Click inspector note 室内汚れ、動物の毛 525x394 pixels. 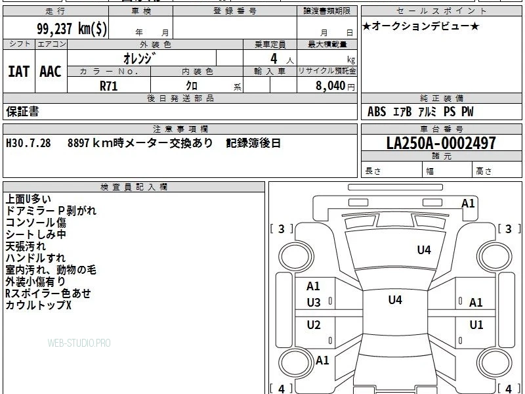click(x=51, y=270)
